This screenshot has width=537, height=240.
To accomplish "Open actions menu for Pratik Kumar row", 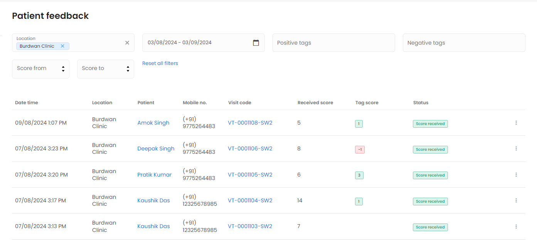I will click(516, 175).
